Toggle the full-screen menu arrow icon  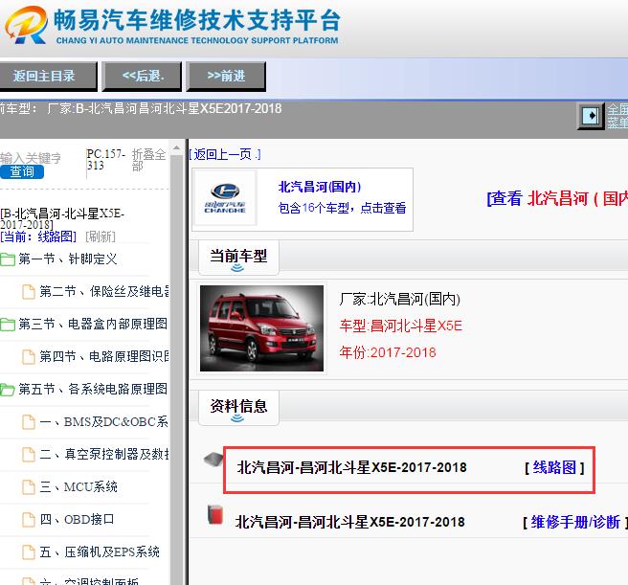tap(591, 116)
